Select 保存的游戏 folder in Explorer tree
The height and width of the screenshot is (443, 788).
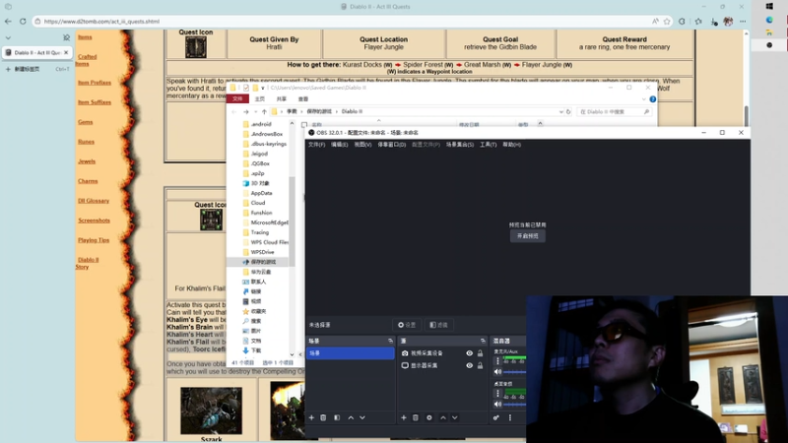pos(263,262)
